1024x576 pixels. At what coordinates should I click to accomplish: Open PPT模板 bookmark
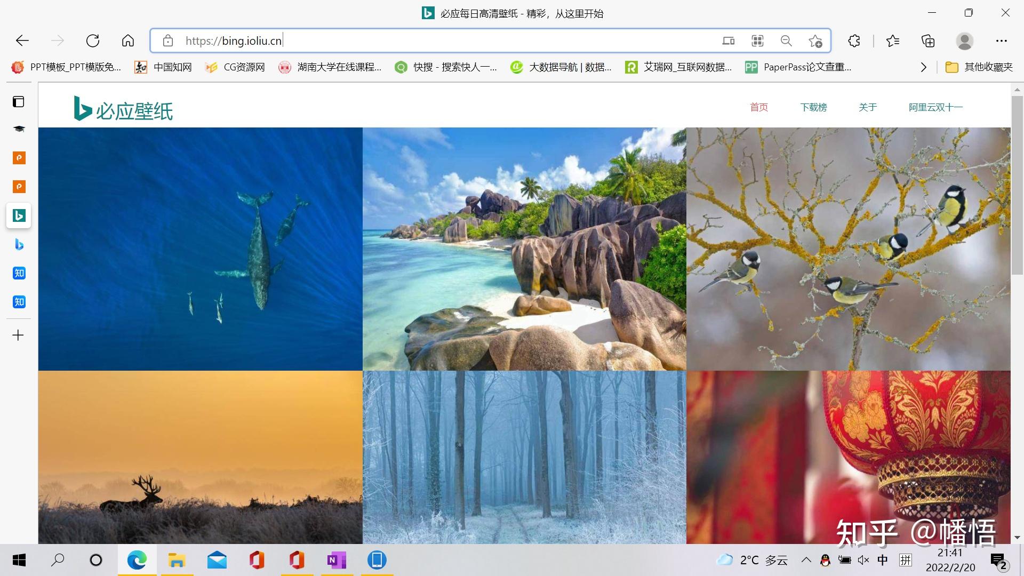coord(67,67)
